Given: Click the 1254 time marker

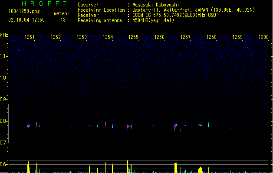Looking at the screenshot, I should coord(108,37).
